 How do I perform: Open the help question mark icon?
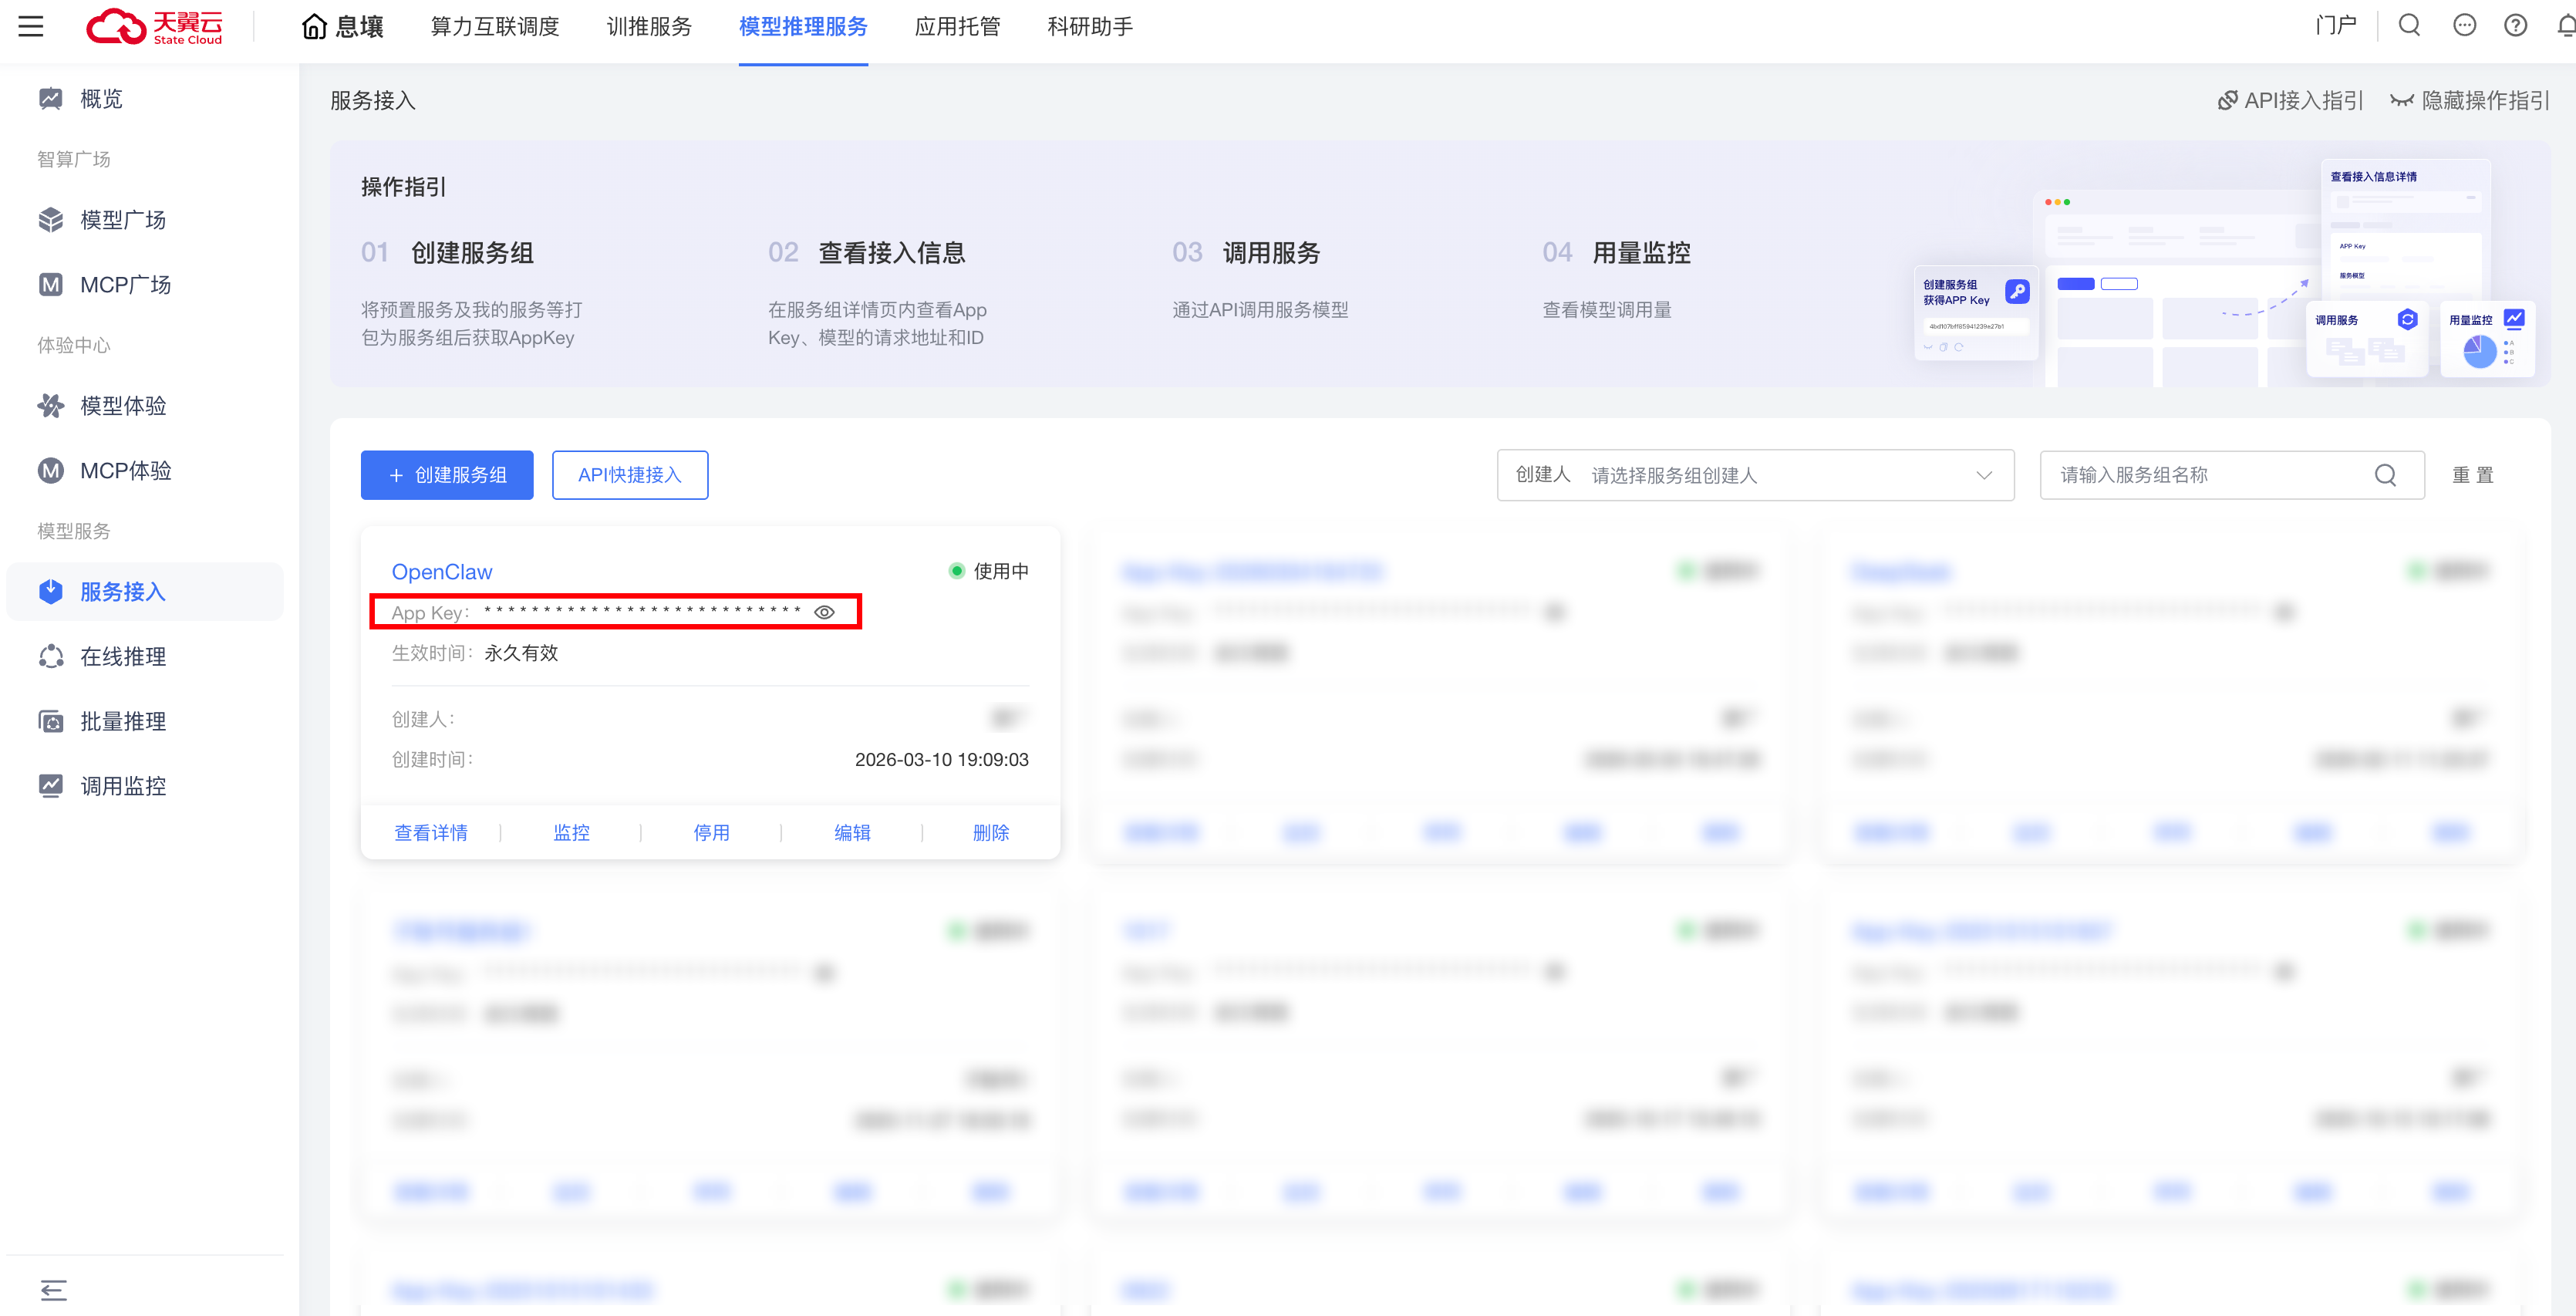(2515, 26)
